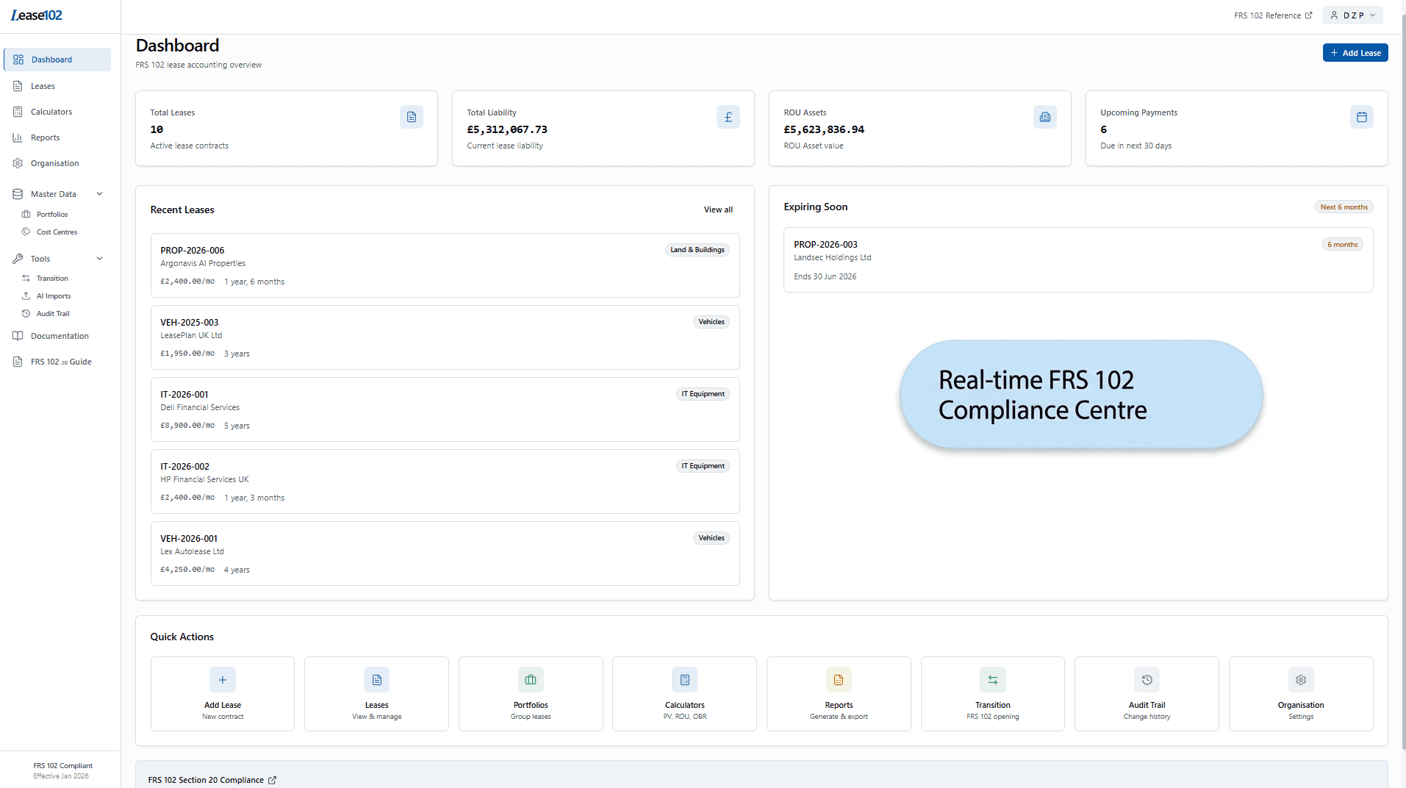The image size is (1406, 788).
Task: Click the calendar icon on Upcoming Payments card
Action: coord(1361,116)
